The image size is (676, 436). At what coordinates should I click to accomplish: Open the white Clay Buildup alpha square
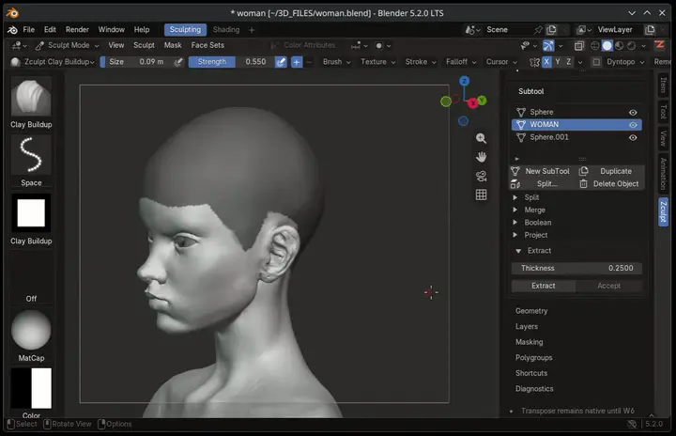click(31, 212)
